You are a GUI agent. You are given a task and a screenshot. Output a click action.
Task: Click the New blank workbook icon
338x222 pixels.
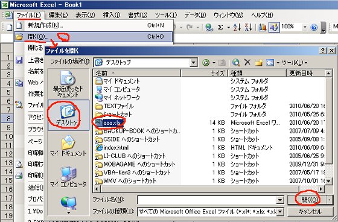(x=9, y=27)
